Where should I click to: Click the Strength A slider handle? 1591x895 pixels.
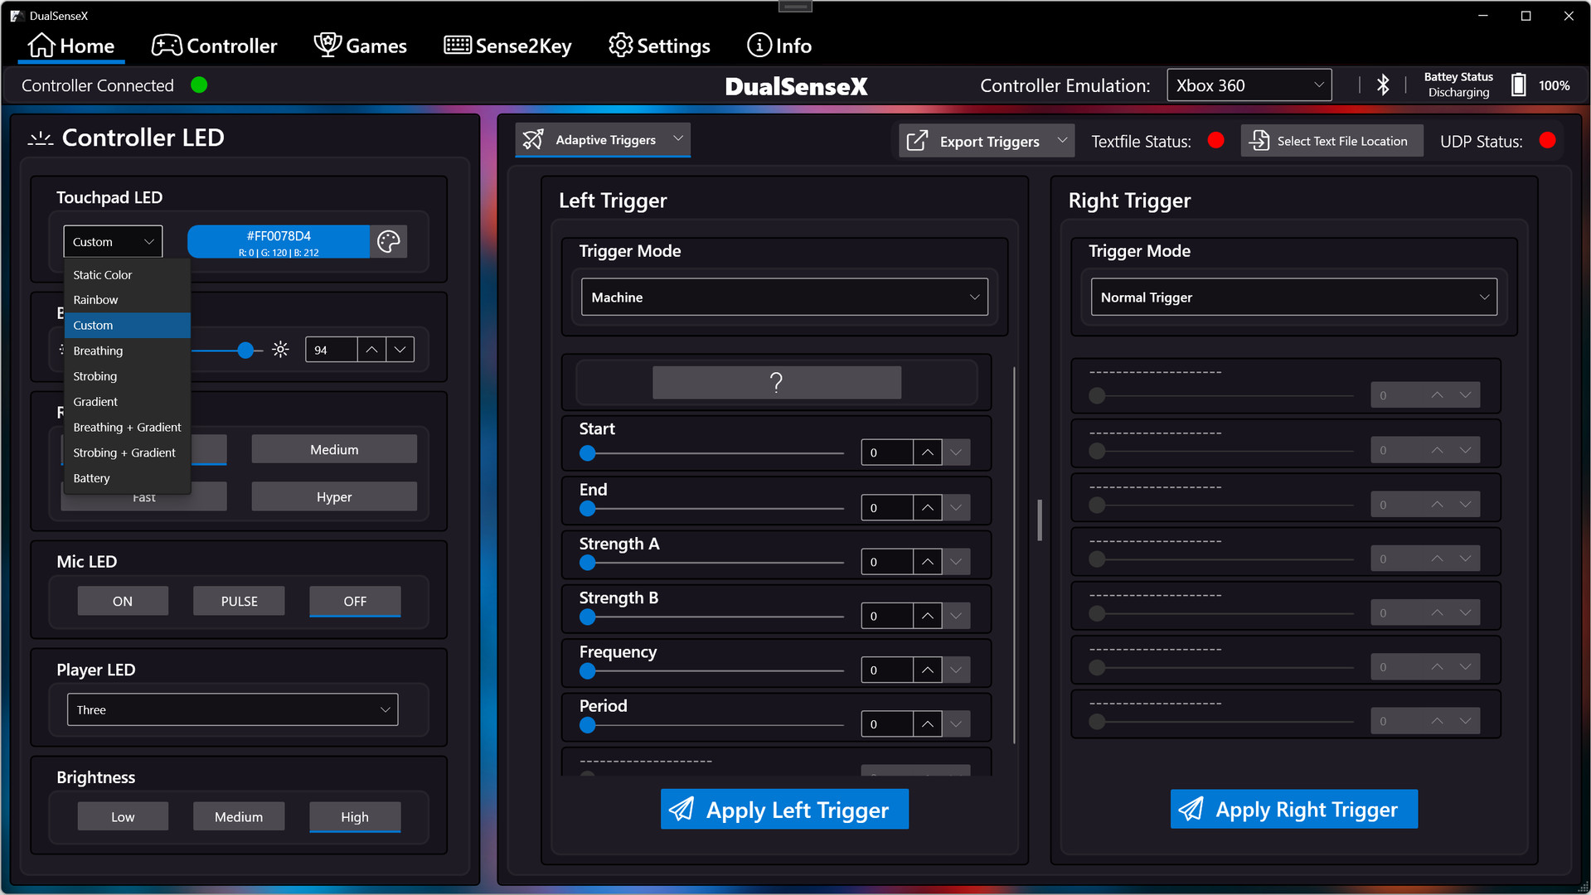[588, 563]
